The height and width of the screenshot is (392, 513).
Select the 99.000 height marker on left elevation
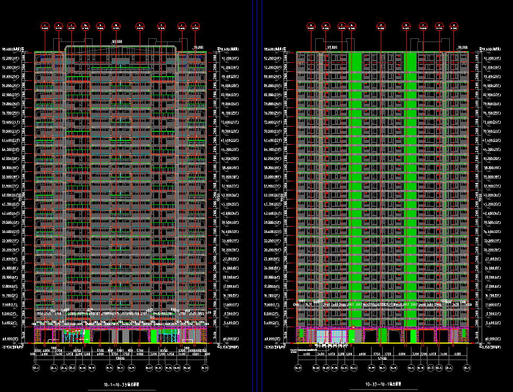click(x=199, y=47)
